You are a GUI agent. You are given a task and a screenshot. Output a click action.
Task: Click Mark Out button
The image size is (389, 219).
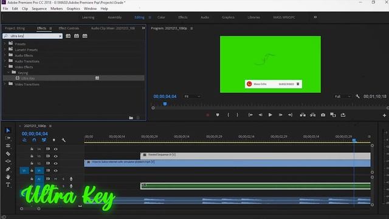point(238,115)
